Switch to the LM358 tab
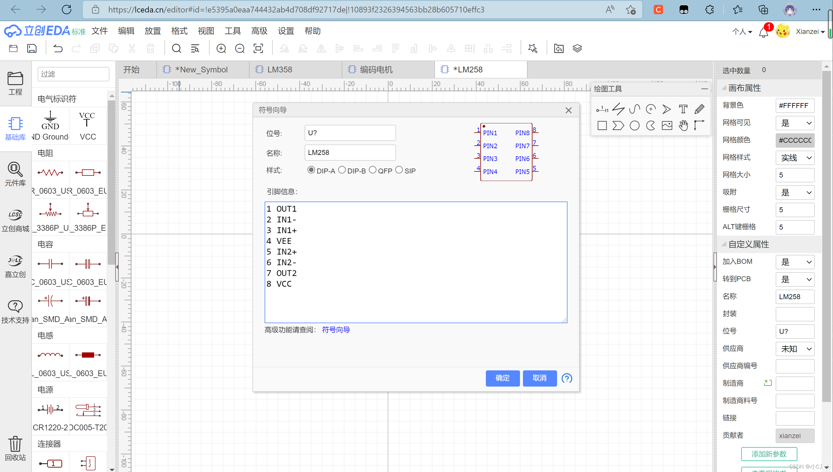 point(279,70)
